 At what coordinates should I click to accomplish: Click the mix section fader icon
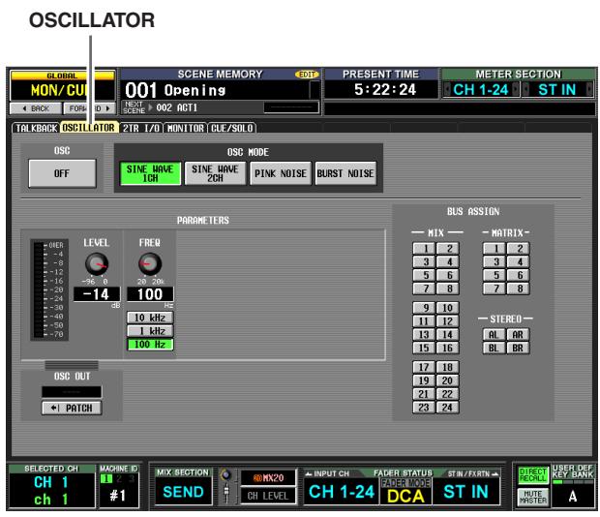coord(226,493)
